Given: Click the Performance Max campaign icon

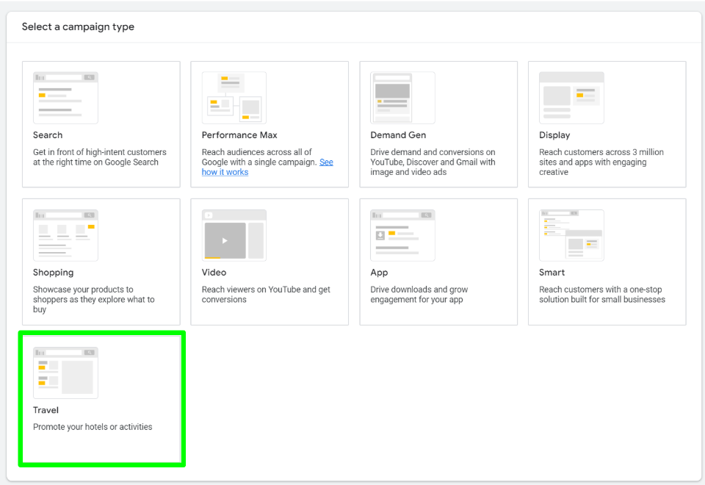Looking at the screenshot, I should click(234, 98).
